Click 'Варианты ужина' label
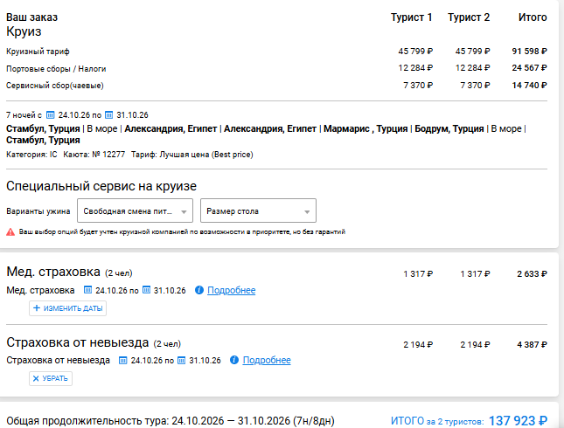Screen dimensions: 564x428 38,211
